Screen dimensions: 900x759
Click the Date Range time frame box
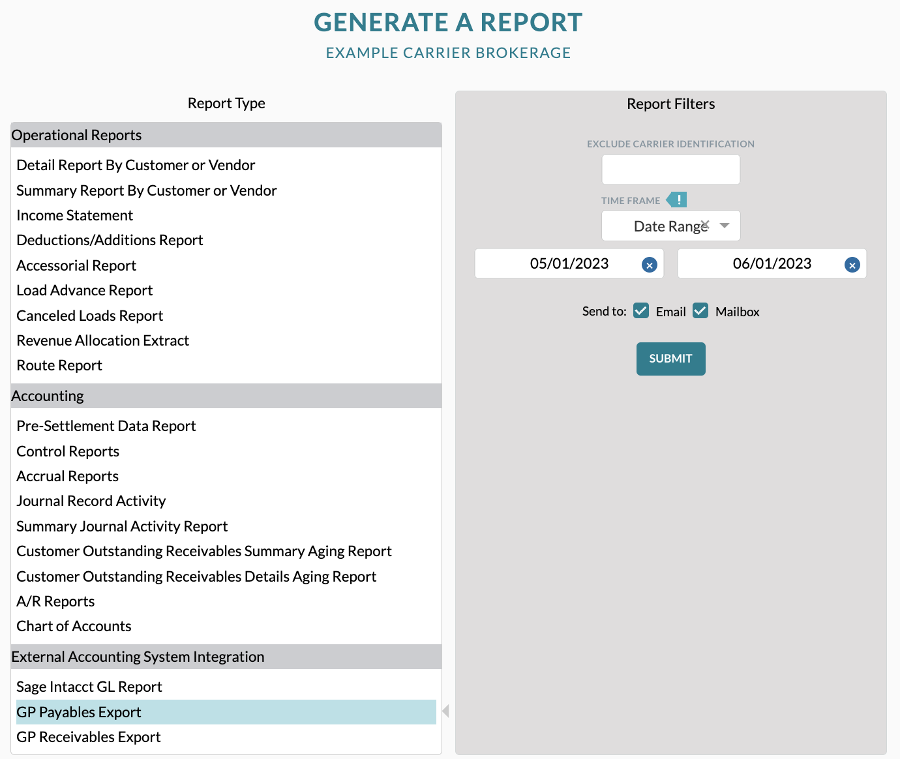pos(670,226)
